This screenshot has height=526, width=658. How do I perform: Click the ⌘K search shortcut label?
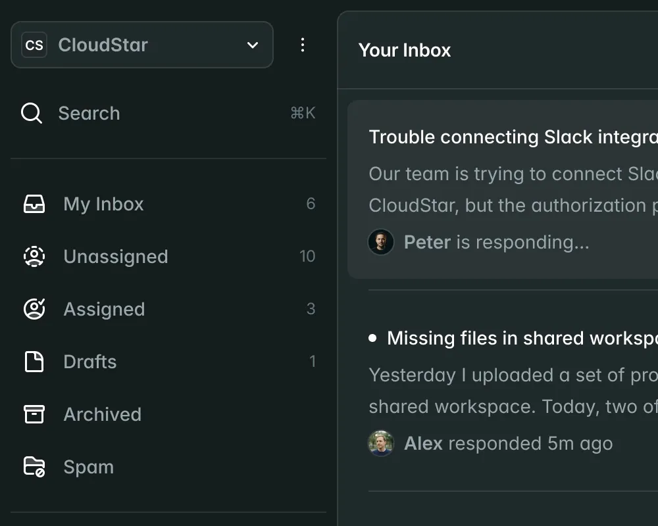[302, 112]
